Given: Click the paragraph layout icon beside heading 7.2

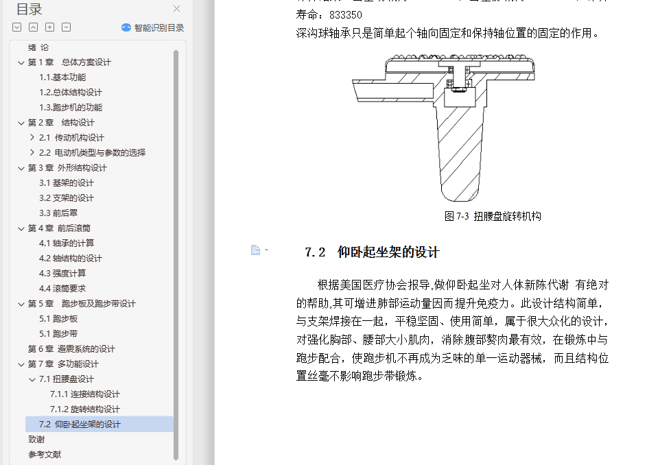Looking at the screenshot, I should (x=255, y=250).
